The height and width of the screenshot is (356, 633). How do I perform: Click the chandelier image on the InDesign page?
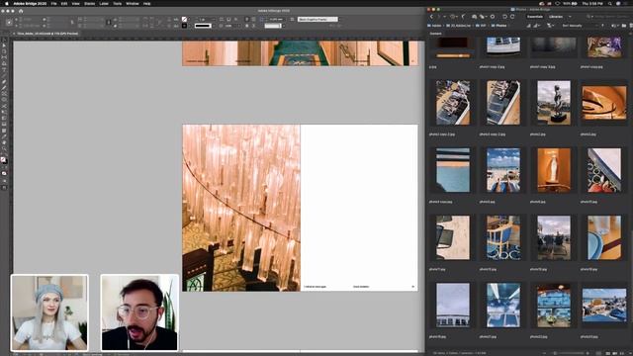pos(241,208)
